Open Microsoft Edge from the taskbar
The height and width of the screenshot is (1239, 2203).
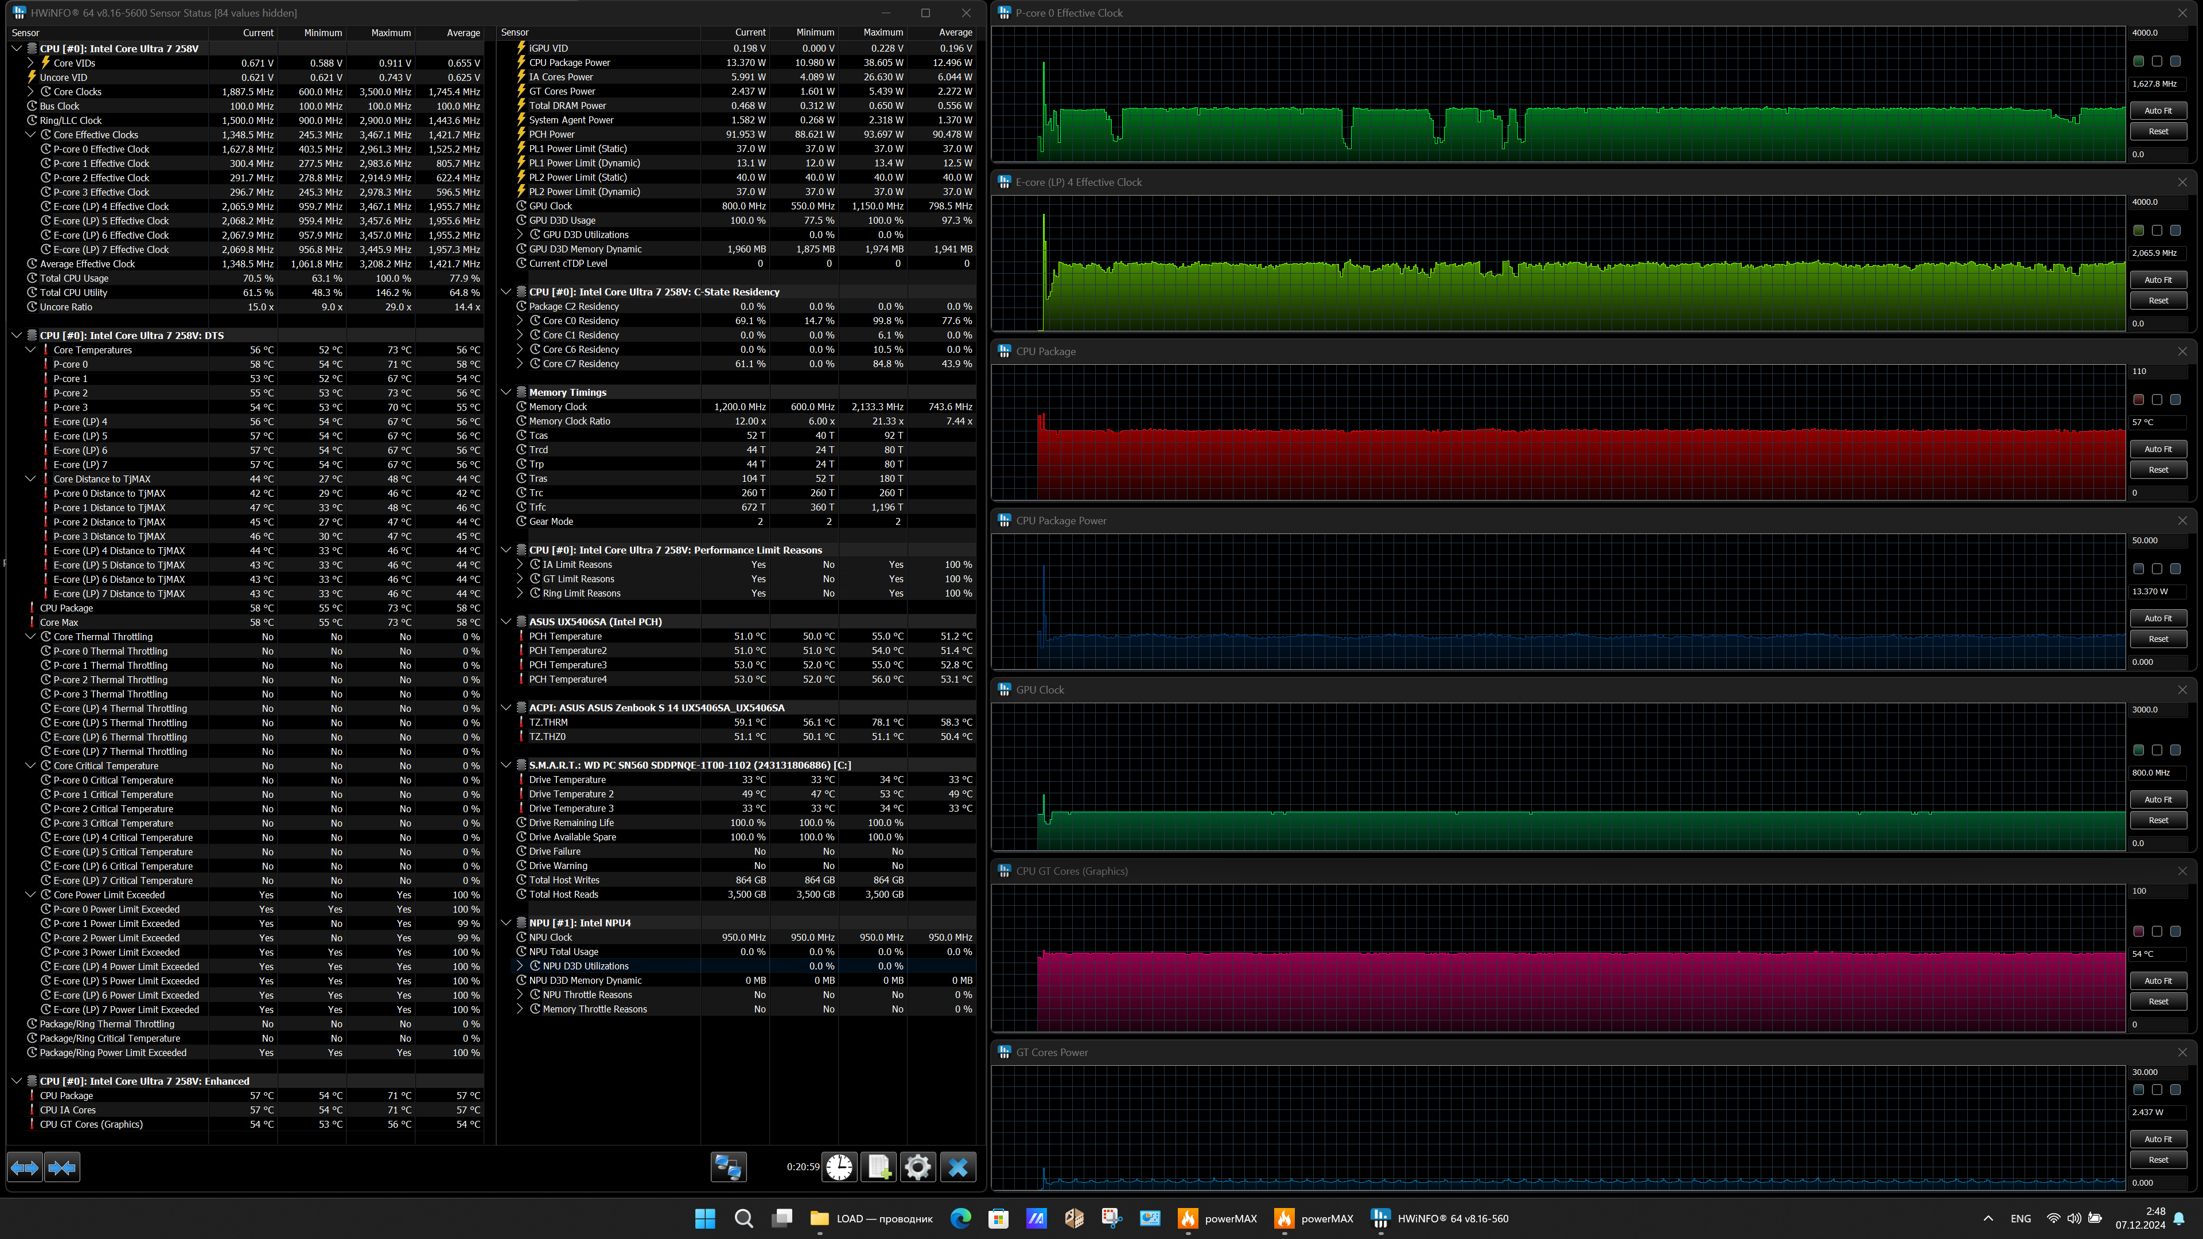click(x=960, y=1218)
